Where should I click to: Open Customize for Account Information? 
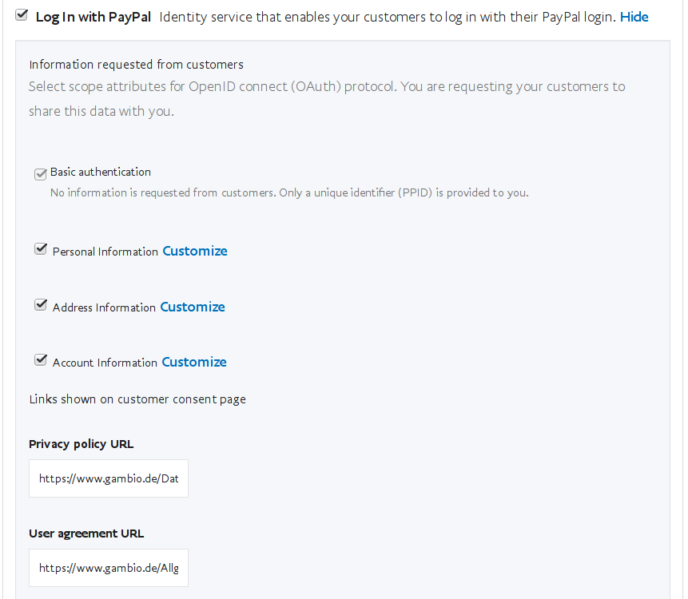(x=194, y=362)
